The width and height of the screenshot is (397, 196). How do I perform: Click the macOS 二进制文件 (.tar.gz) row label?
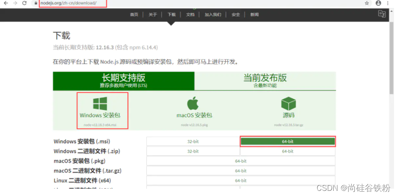87,171
